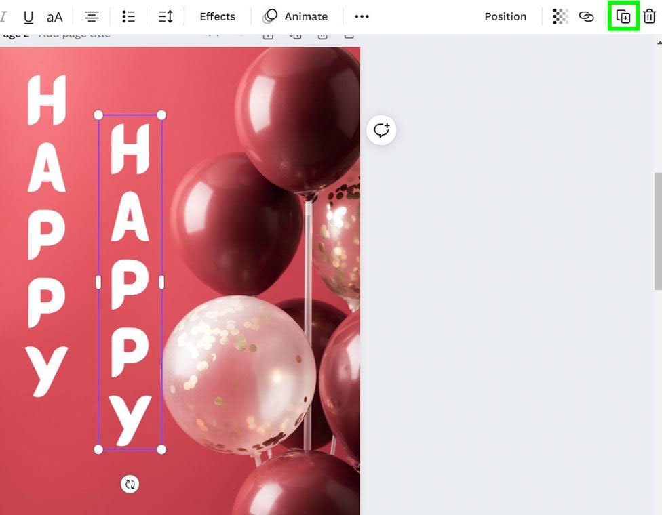The width and height of the screenshot is (662, 515).
Task: Select the unselected HAPPY text on the left
Action: [x=46, y=236]
